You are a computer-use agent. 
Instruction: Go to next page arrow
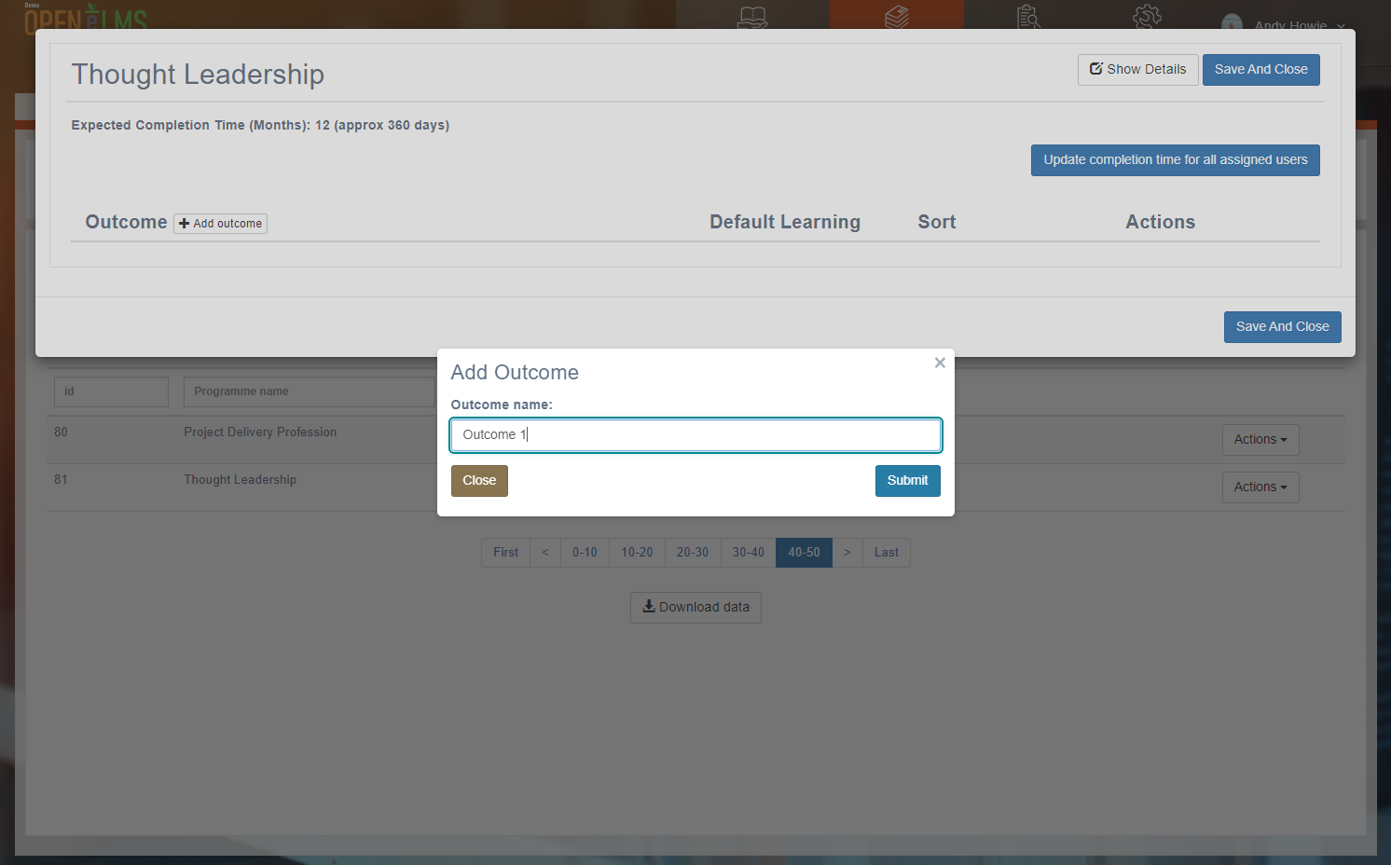point(847,553)
